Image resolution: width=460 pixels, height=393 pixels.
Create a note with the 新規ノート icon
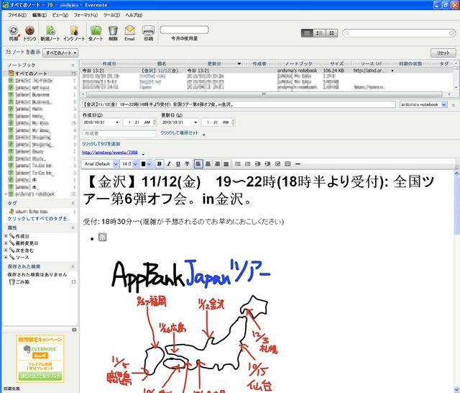tap(50, 30)
